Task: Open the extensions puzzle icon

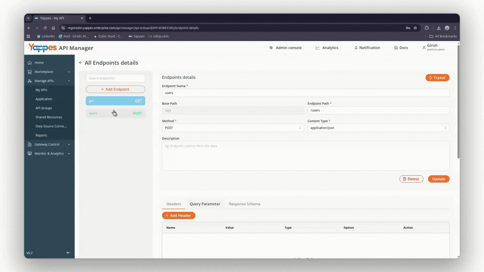Action: click(x=427, y=28)
